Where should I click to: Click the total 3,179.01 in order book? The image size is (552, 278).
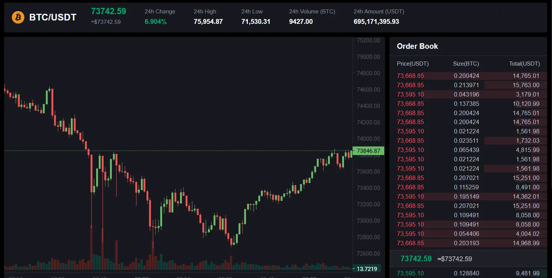(528, 94)
